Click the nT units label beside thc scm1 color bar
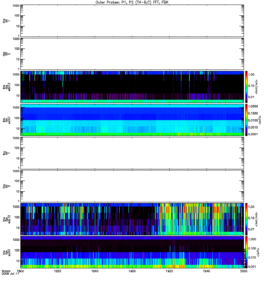 (258, 252)
